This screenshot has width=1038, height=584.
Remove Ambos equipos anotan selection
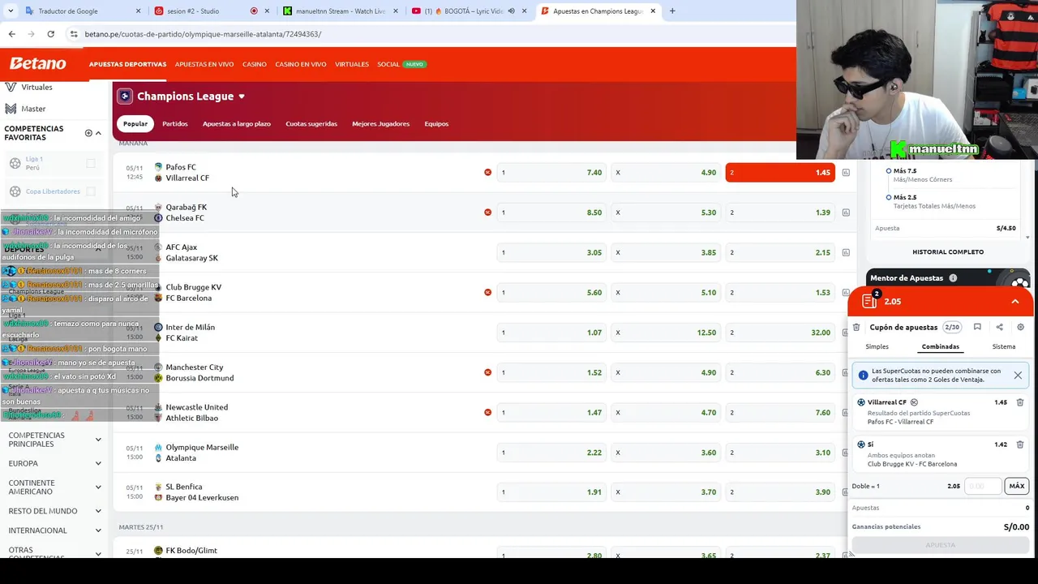tap(1020, 444)
